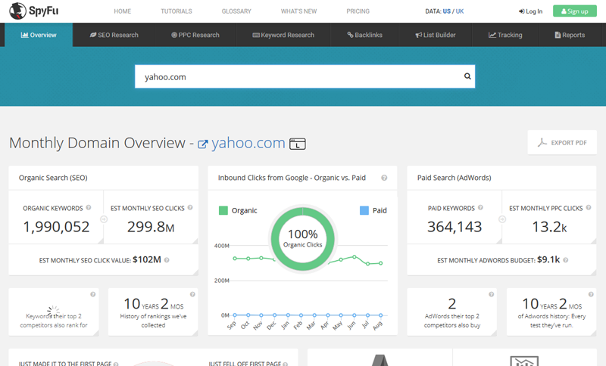Click arrow icon between Organic Keywords and SEO Clicks
Viewport: 606px width, 366px height.
(x=104, y=219)
